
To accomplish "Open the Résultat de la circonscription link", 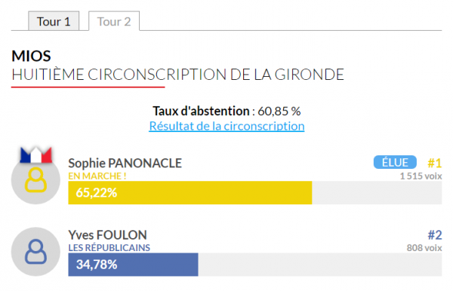I will coord(226,126).
